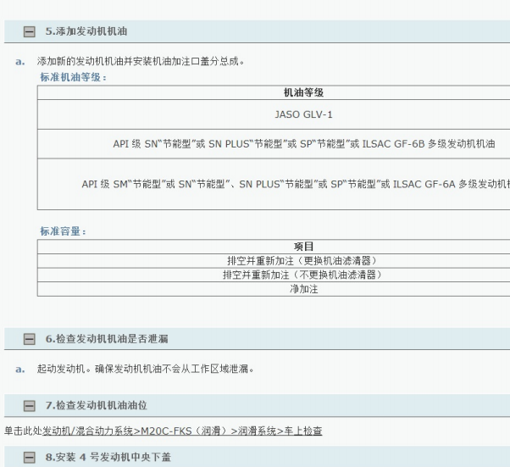The height and width of the screenshot is (467, 510).
Task: Click step text 添加新的发动机机油并安装机油加注口盖分总成
Action: (141, 61)
